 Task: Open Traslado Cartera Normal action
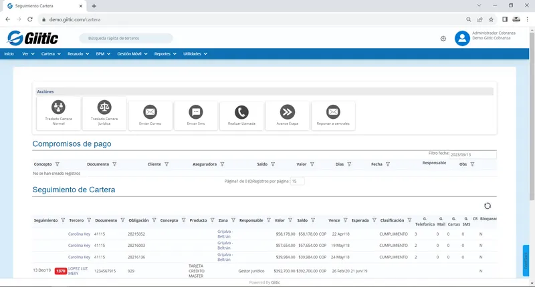click(58, 113)
